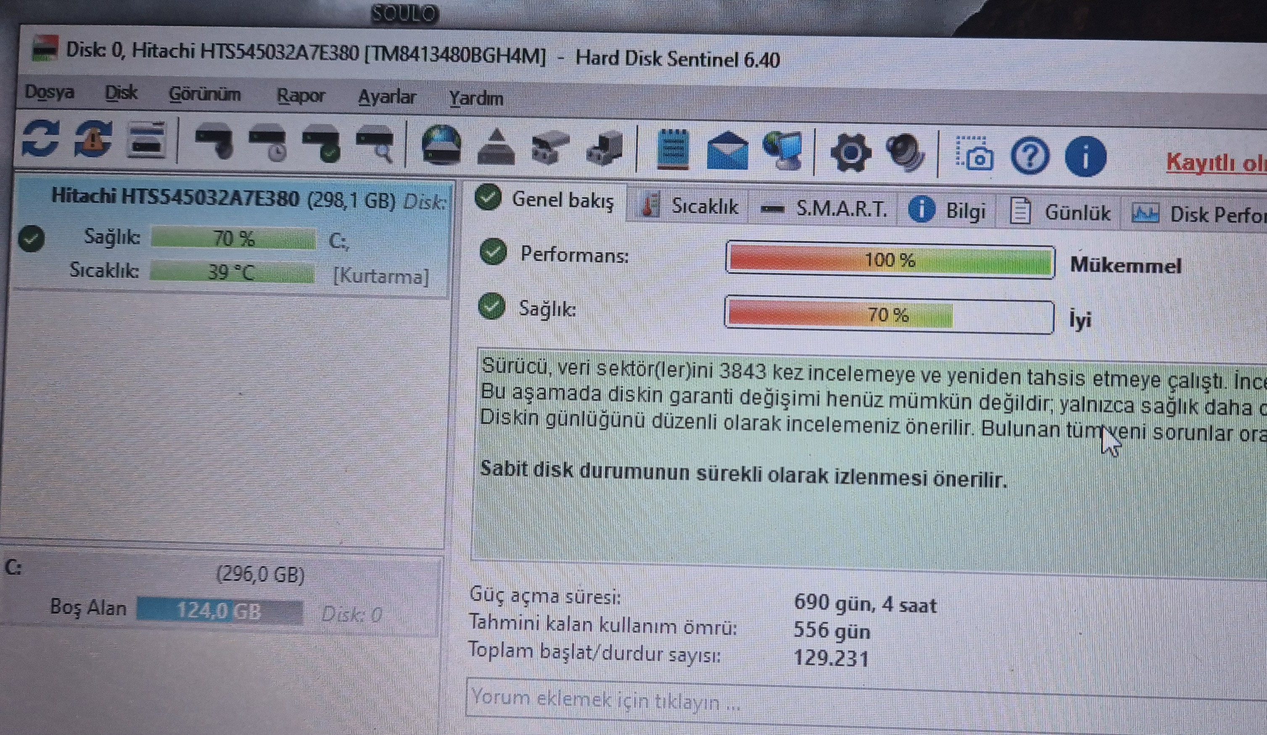Click green check icon beside right-panel Sağlık
The width and height of the screenshot is (1267, 735).
coord(492,307)
